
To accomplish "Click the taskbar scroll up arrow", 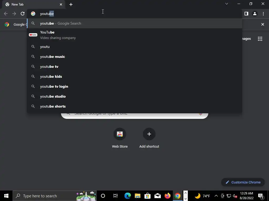I will pos(185,193).
